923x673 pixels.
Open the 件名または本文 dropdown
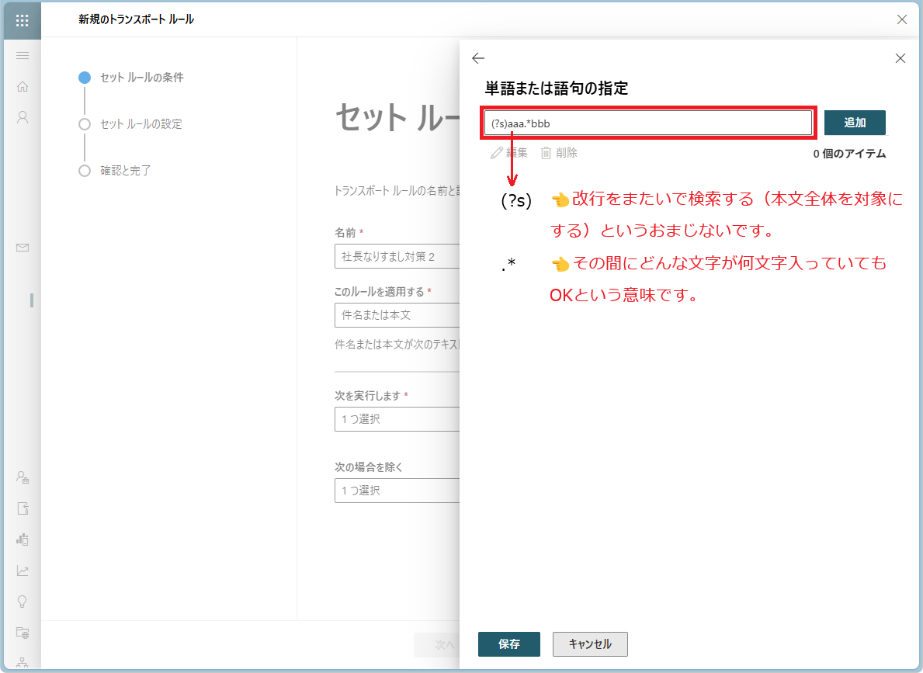(x=397, y=315)
